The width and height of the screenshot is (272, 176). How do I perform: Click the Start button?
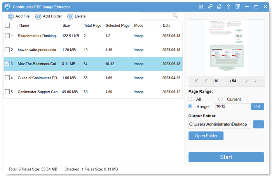(x=226, y=157)
